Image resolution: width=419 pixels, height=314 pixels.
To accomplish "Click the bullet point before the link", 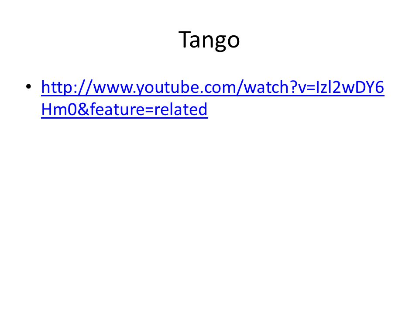I will click(x=29, y=86).
